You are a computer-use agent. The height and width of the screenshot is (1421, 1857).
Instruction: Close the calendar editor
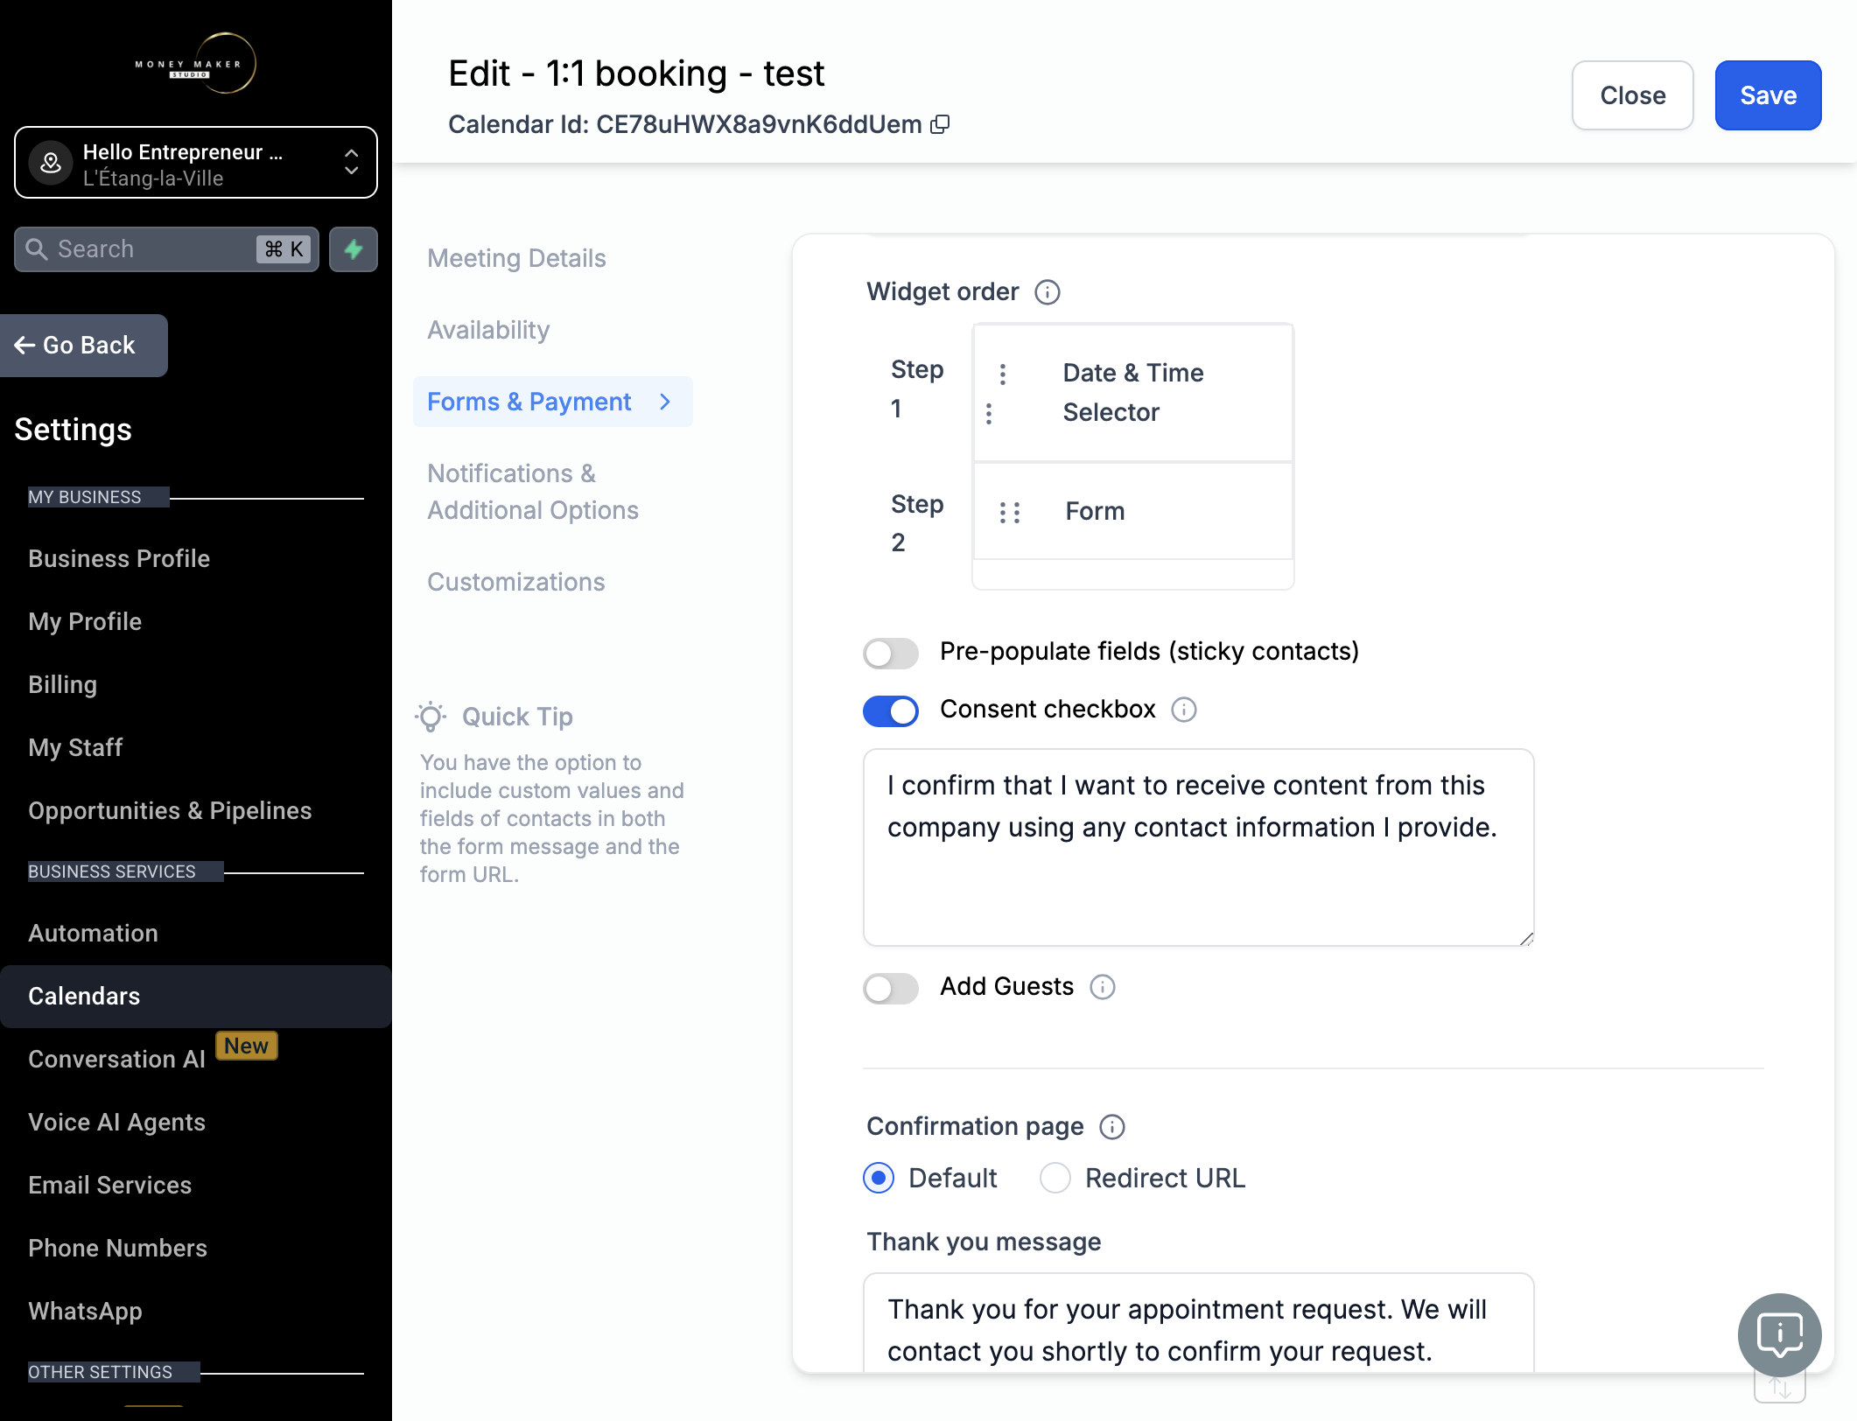pyautogui.click(x=1632, y=95)
